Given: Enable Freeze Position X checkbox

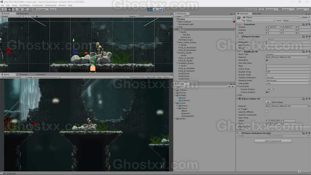Looking at the screenshot, I should (267, 89).
